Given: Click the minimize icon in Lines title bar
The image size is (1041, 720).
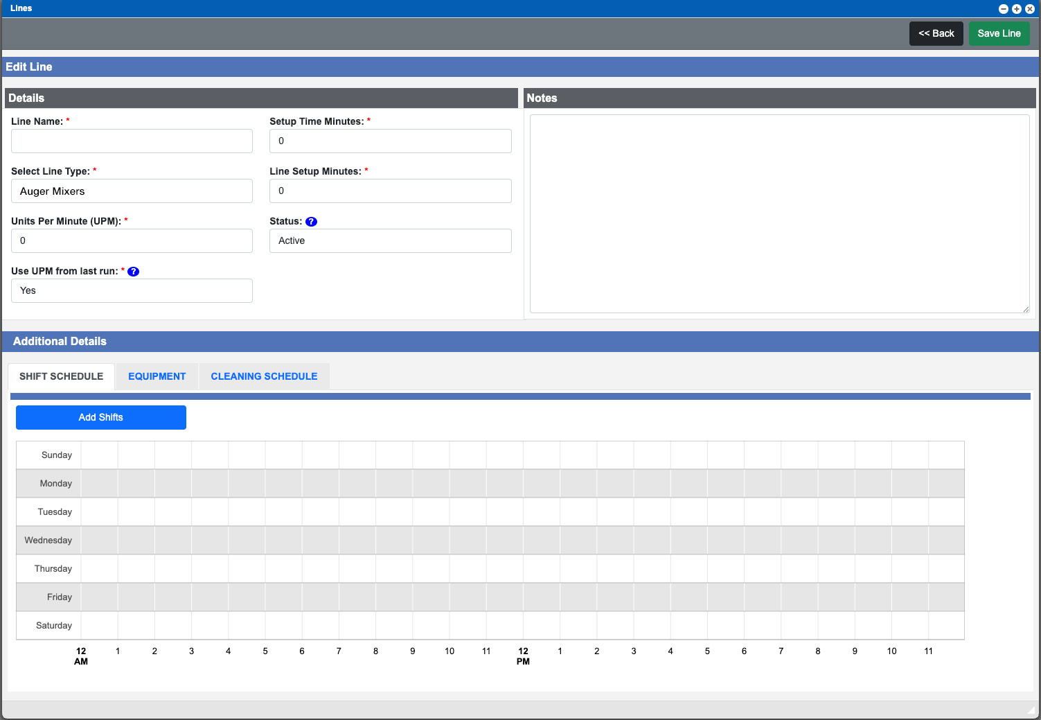Looking at the screenshot, I should (x=1003, y=9).
